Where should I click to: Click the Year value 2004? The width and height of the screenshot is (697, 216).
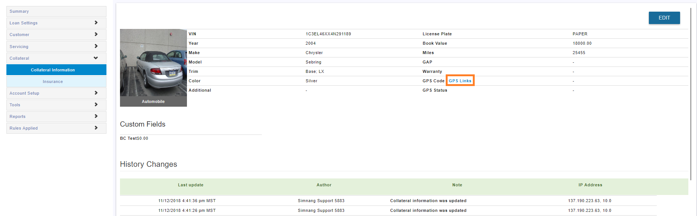coord(310,43)
